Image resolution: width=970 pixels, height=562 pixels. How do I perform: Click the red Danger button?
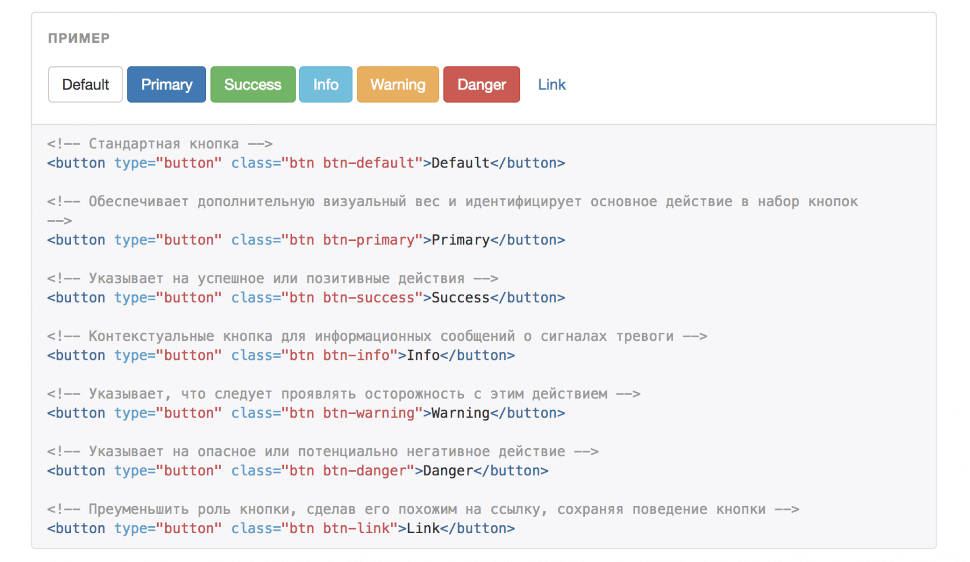pos(482,84)
